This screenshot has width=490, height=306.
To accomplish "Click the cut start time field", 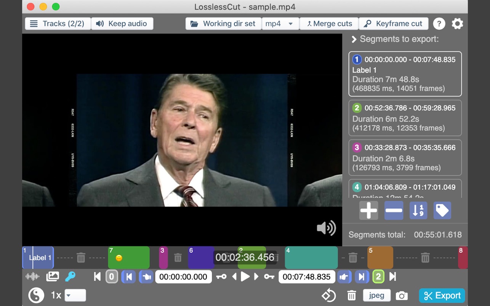I will pyautogui.click(x=183, y=277).
